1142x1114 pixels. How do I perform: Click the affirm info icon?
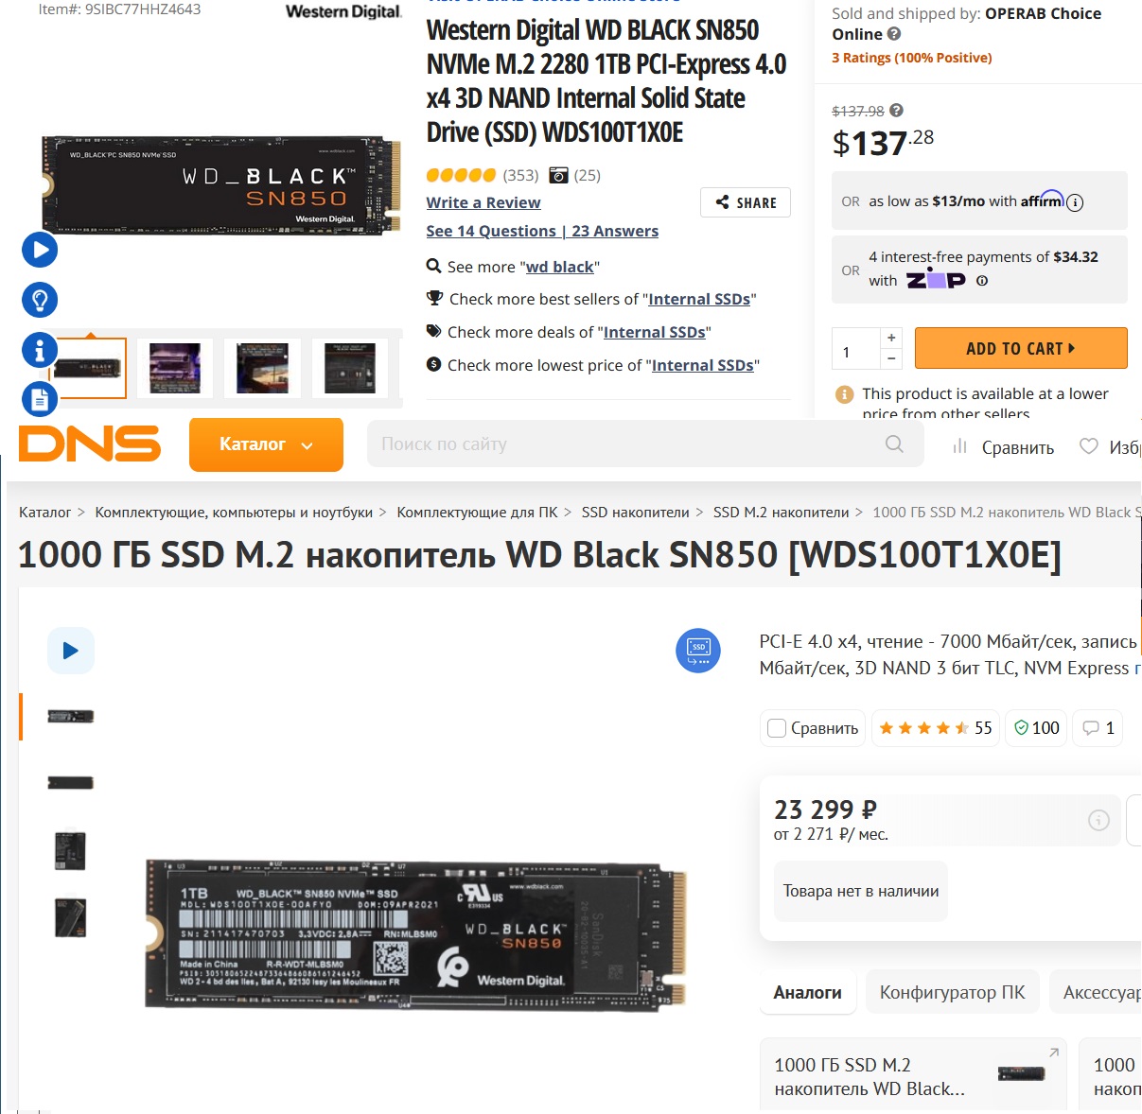(x=1075, y=201)
